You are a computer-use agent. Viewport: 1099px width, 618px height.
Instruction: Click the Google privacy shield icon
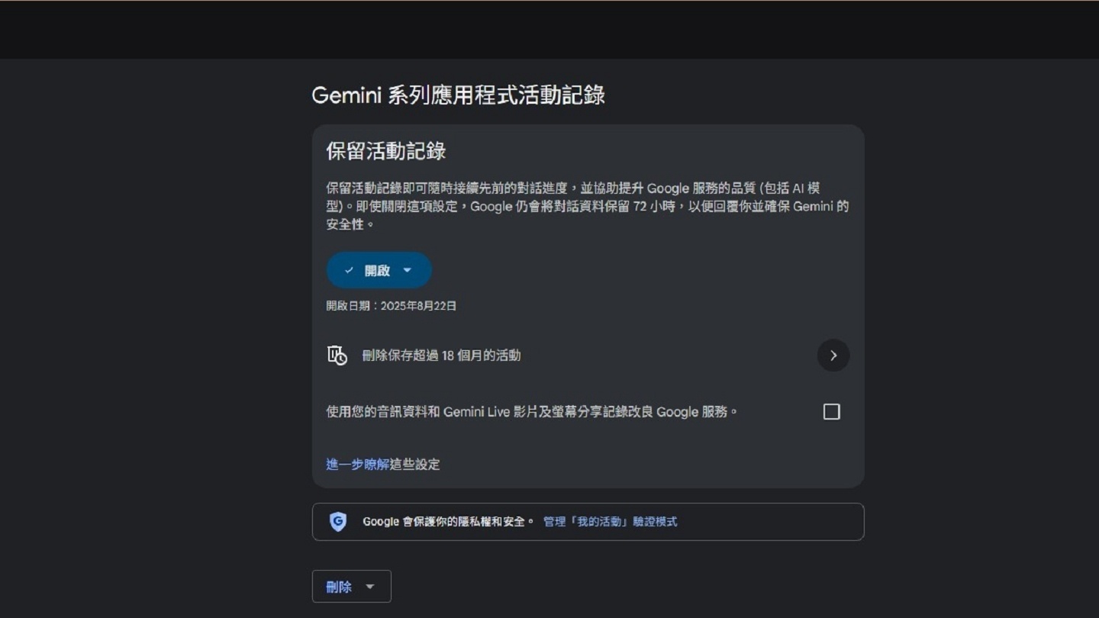[338, 522]
